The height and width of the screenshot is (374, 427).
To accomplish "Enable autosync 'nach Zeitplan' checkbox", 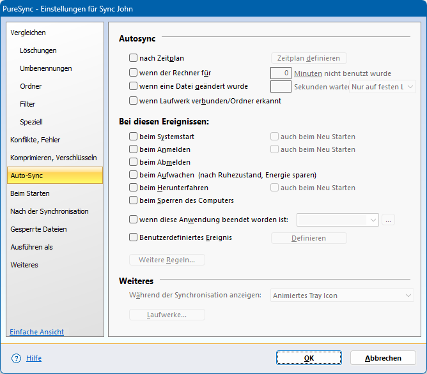I will point(133,58).
